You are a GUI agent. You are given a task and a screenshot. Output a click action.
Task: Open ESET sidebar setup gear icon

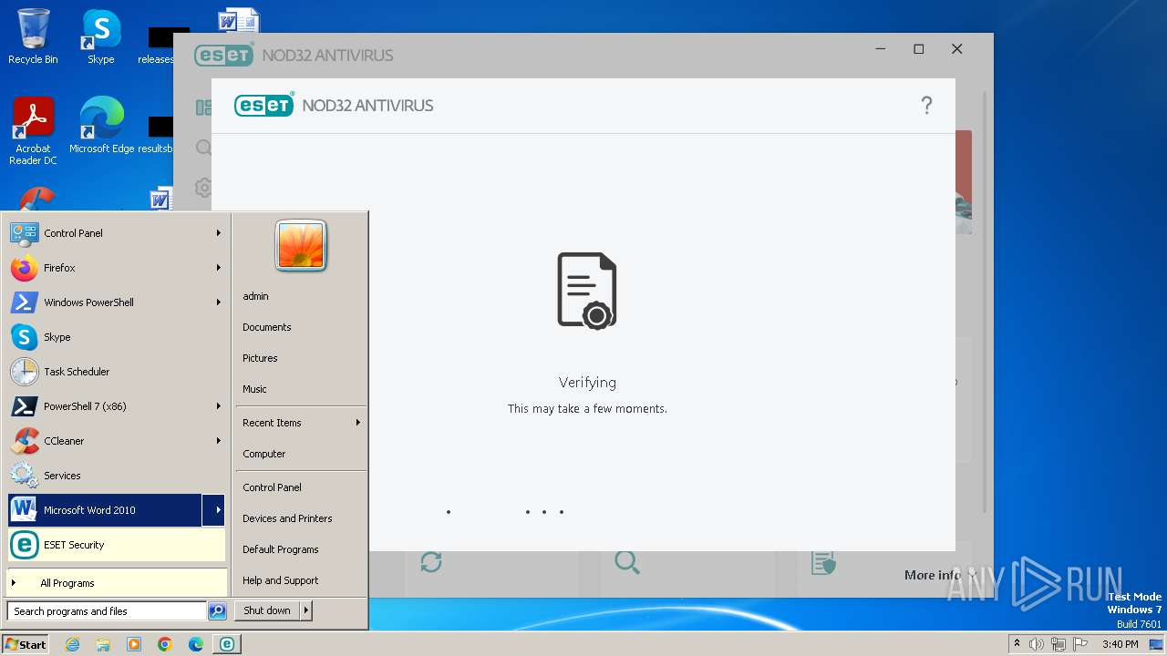point(203,188)
